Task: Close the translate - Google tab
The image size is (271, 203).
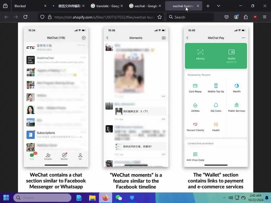Action: pyautogui.click(x=122, y=6)
